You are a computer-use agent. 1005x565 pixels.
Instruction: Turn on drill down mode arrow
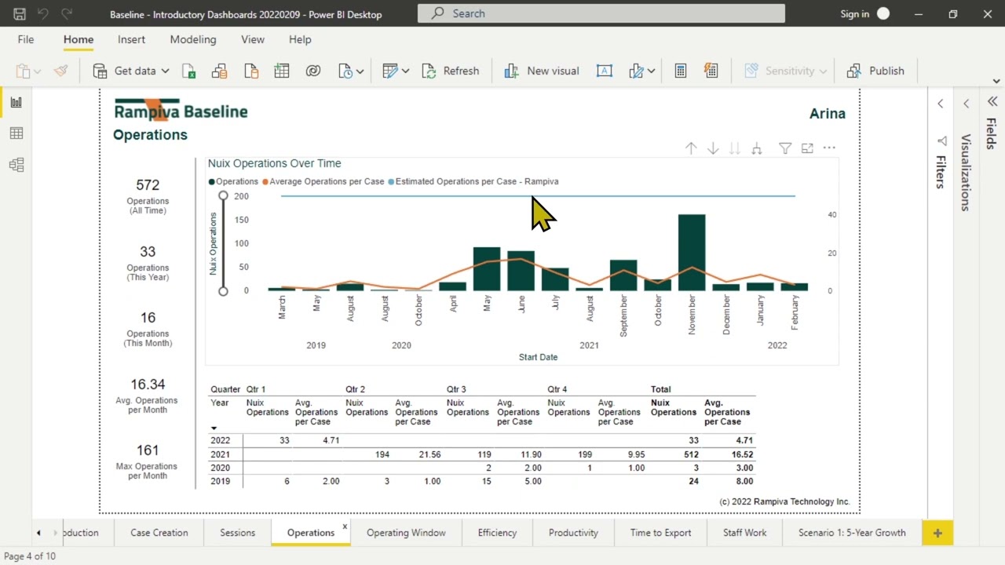713,148
